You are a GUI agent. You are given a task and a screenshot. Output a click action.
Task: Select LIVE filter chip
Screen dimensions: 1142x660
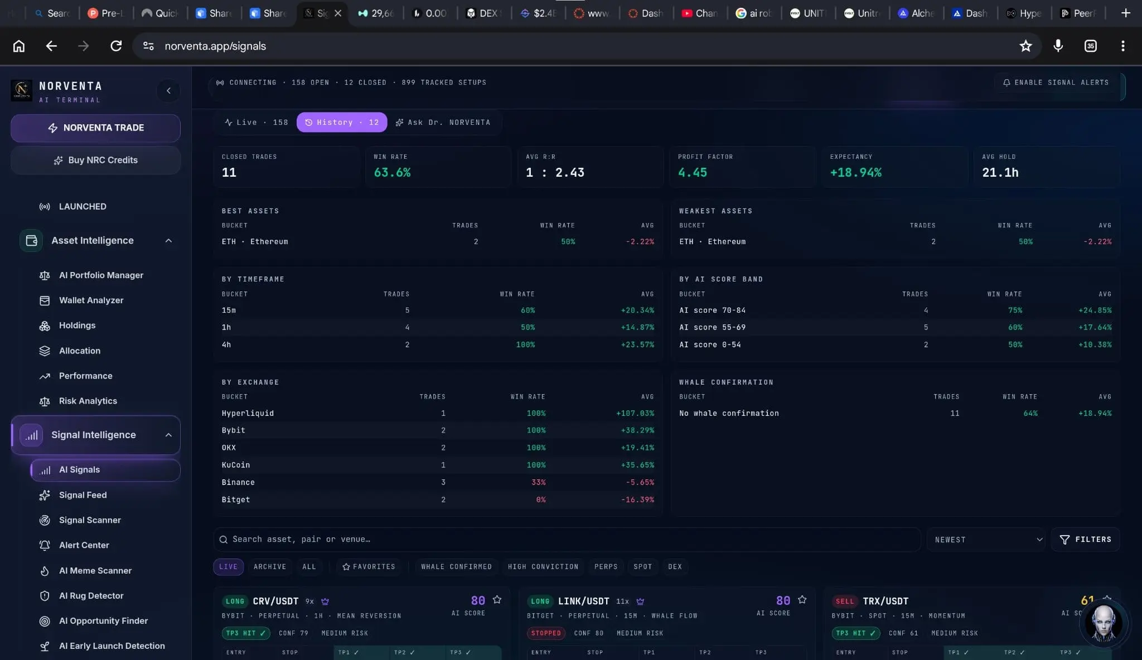coord(228,567)
